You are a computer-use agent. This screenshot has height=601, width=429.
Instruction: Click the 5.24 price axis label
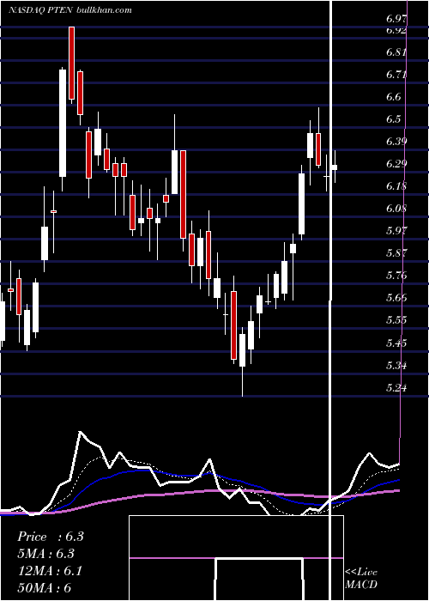[x=396, y=387]
